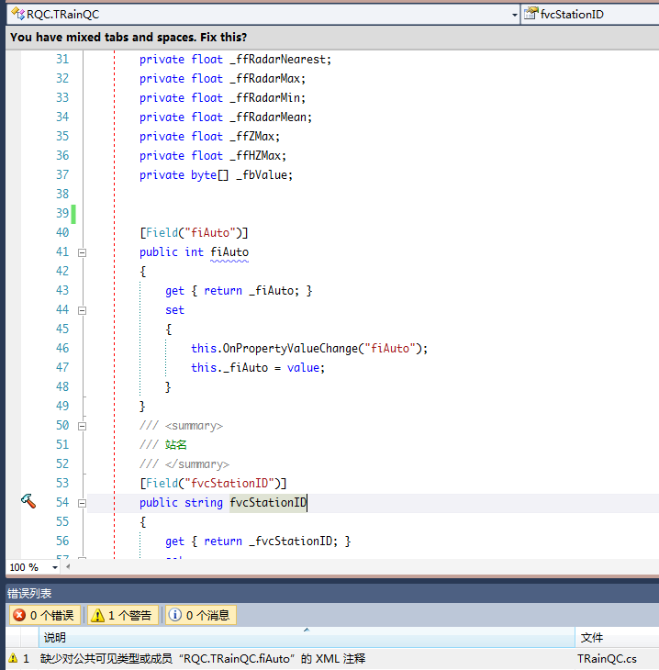Click TRainQC.cs file name in error list
Viewport: 659px width, 670px height.
tap(607, 658)
